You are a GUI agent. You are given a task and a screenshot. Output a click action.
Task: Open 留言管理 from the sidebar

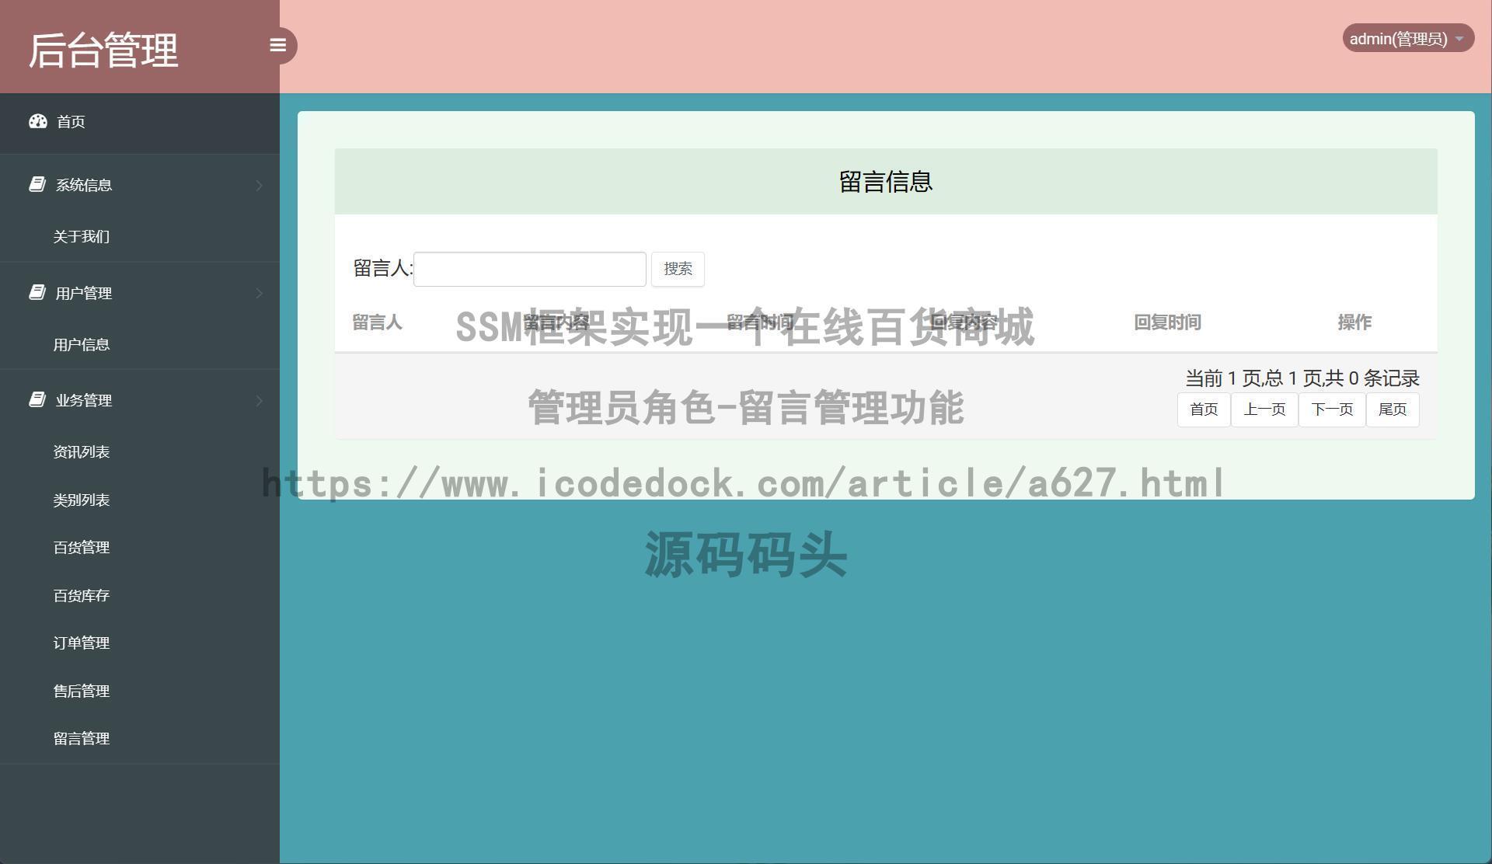click(x=81, y=738)
